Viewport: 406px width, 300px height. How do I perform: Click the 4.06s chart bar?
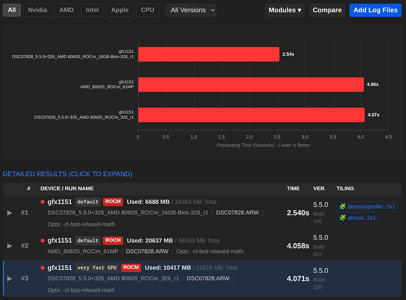point(251,85)
